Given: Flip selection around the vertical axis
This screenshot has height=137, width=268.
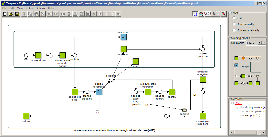Looking at the screenshot, I should click(94, 14).
